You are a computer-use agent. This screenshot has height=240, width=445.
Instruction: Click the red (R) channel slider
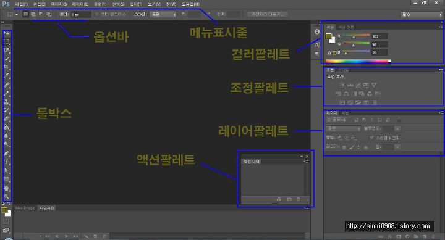[356, 35]
